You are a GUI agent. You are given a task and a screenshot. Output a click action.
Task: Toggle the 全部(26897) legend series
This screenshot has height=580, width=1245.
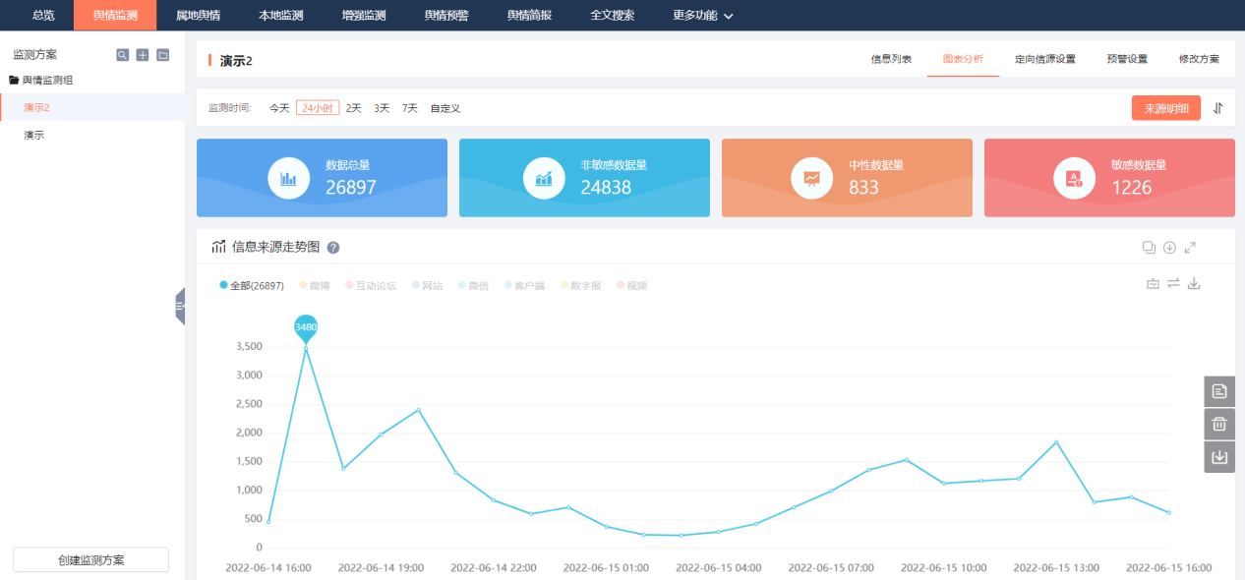(x=252, y=286)
